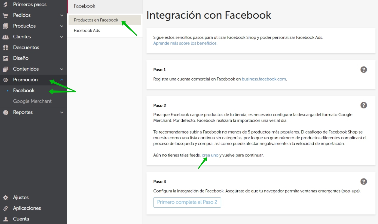Viewport: 378px width, 224px height.
Task: Select the Productos en Facebook tab
Action: 96,20
